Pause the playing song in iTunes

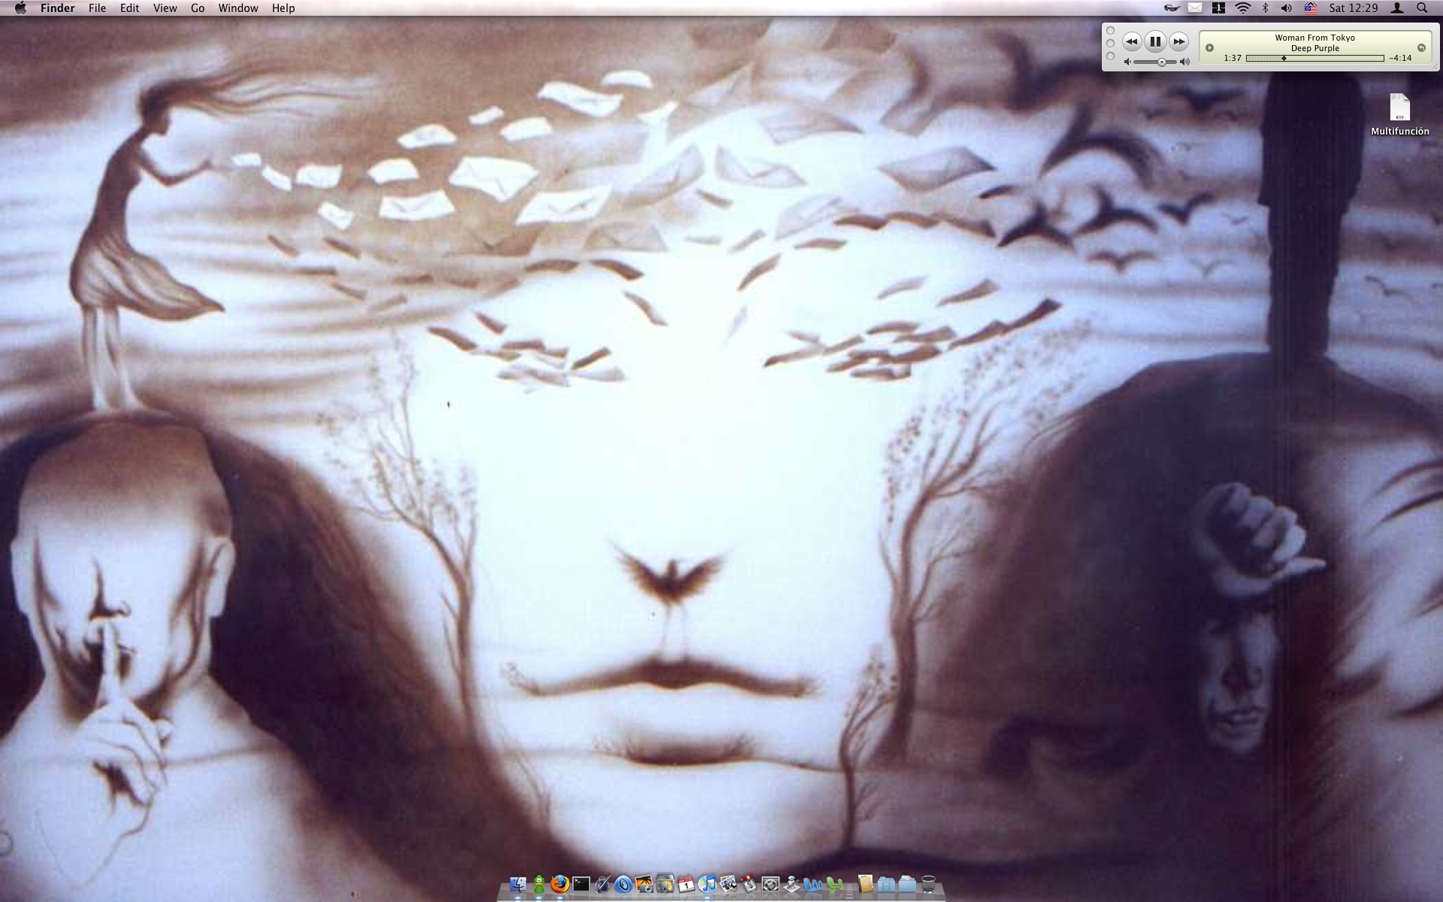click(x=1155, y=42)
